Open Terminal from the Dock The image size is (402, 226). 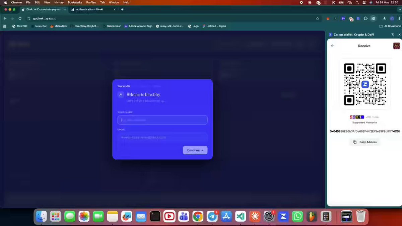click(155, 217)
